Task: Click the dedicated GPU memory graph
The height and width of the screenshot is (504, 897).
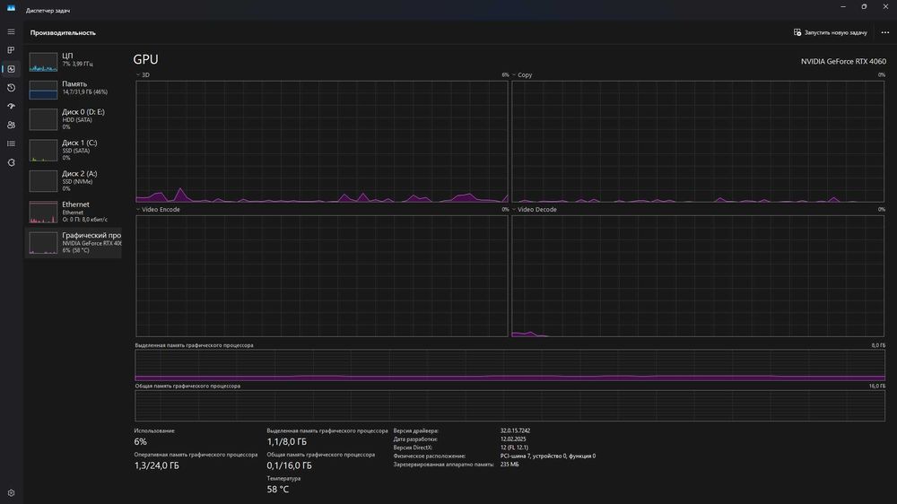Action: pyautogui.click(x=509, y=365)
